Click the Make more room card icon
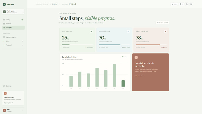Screen dimensions: 202x114 (x=5, y=93)
